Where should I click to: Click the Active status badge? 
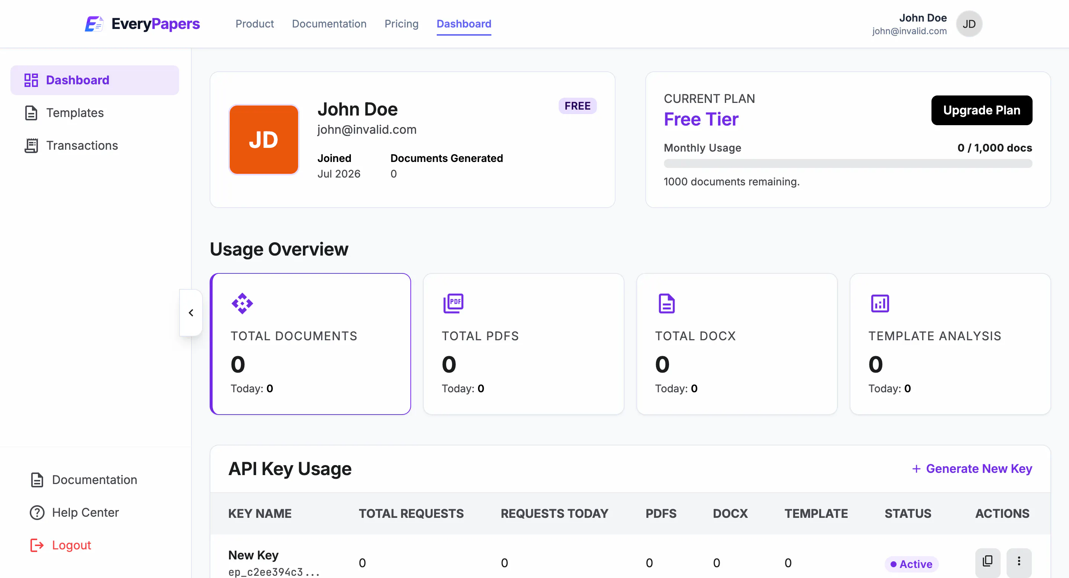pyautogui.click(x=911, y=564)
